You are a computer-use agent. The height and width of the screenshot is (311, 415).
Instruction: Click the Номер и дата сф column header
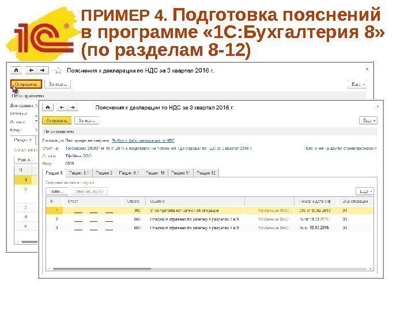pos(316,201)
